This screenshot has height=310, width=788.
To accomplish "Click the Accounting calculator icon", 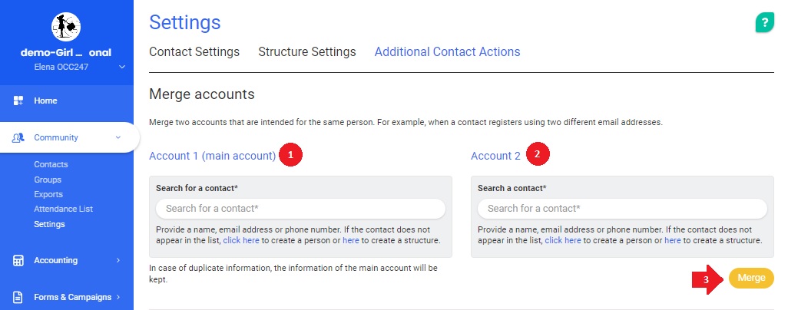I will coord(18,260).
